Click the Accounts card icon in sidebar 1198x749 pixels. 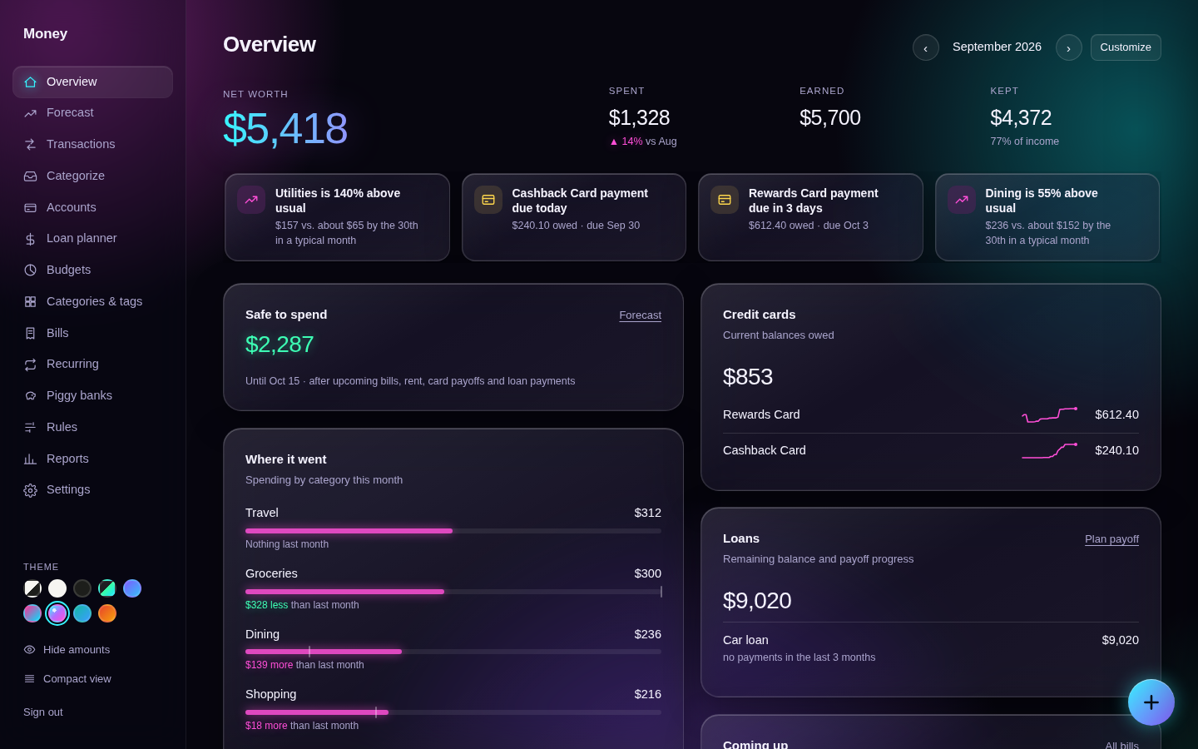tap(31, 208)
